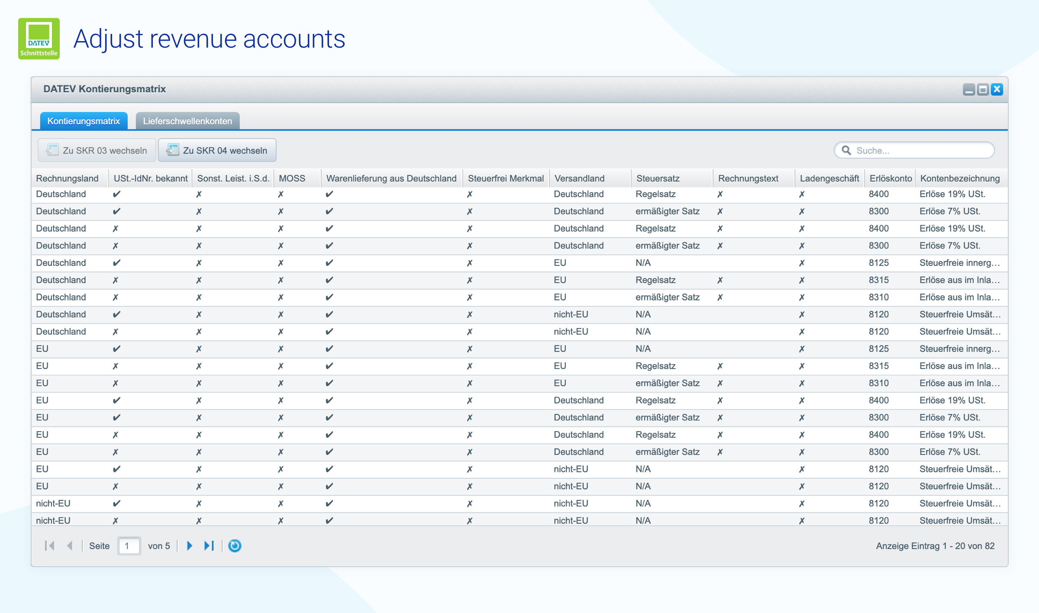Switch to the Kontierungsmatrix tab
The height and width of the screenshot is (613, 1039).
[84, 121]
